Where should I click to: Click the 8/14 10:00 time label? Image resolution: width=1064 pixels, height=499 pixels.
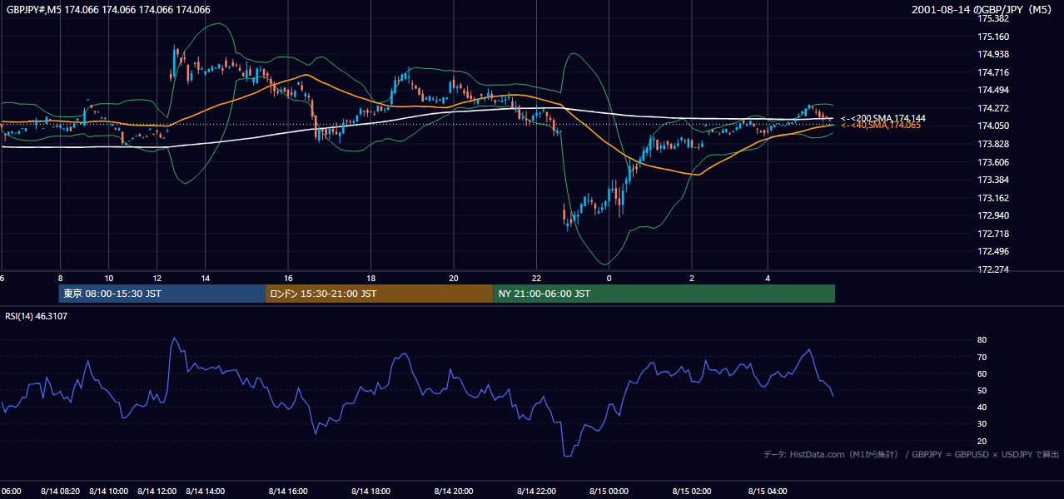pos(109,492)
